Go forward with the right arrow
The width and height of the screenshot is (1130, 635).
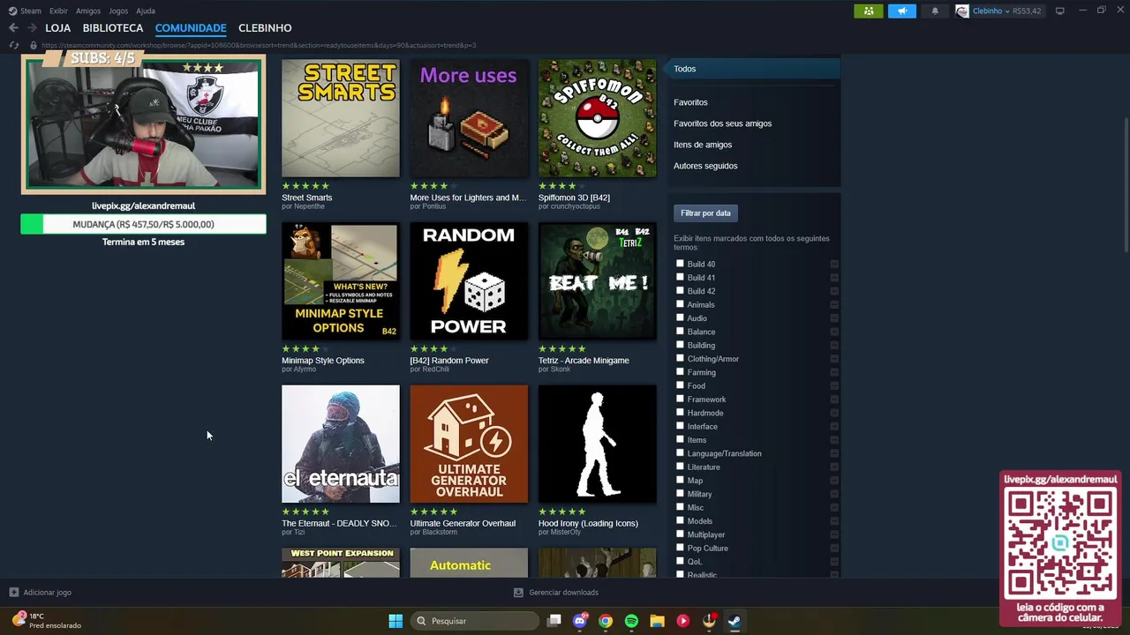[32, 28]
